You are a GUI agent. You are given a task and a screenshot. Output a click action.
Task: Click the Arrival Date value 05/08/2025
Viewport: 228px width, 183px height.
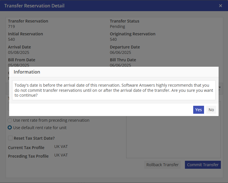19,52
